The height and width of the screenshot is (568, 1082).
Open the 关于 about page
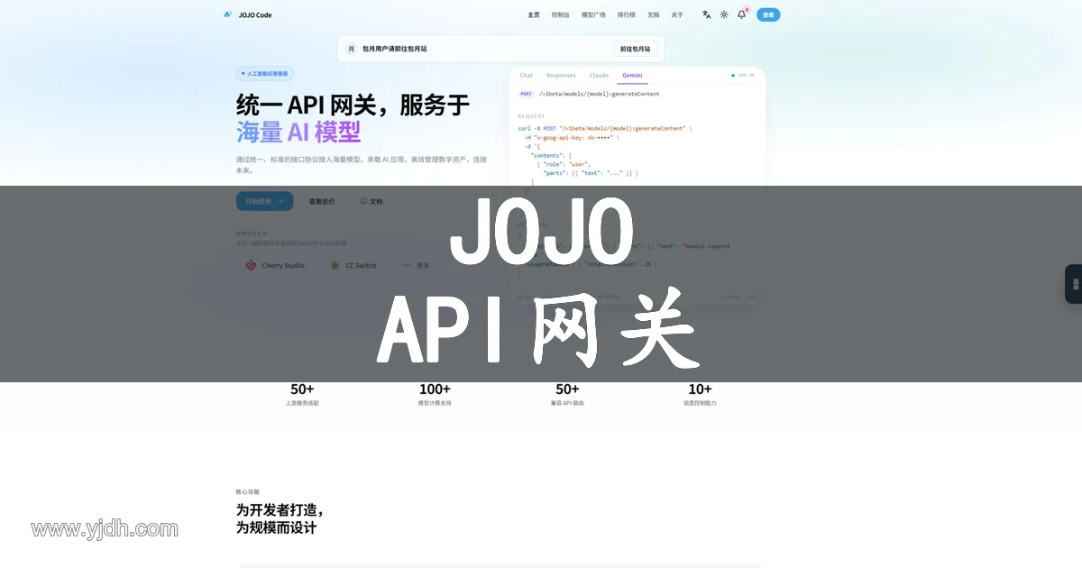click(x=677, y=14)
